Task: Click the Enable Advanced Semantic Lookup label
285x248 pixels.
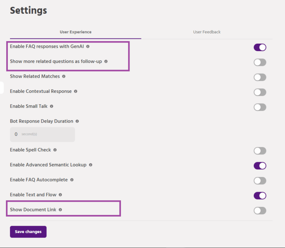Action: (x=48, y=165)
